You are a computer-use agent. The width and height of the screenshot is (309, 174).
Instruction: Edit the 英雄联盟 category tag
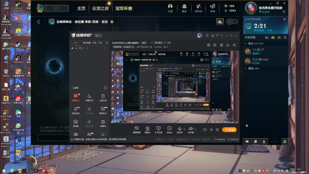tap(124, 47)
